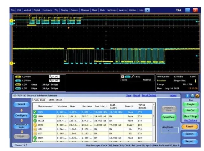Toggle the Run / Stop button
This screenshot has width=204, height=151.
coord(191,117)
